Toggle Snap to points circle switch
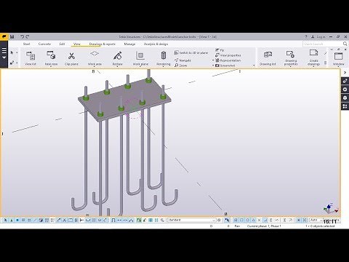The image size is (349, 262). coord(247,220)
